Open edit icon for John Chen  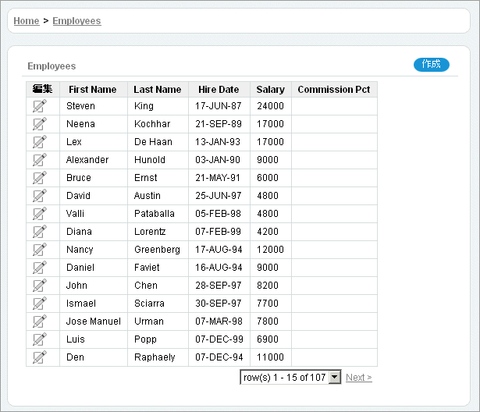(40, 286)
